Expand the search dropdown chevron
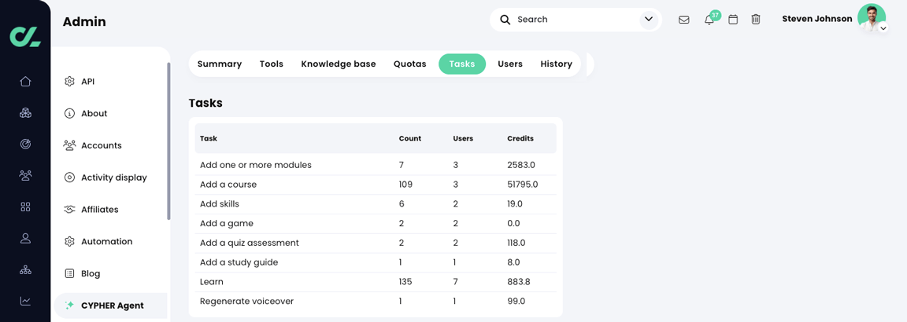The image size is (907, 322). tap(649, 20)
